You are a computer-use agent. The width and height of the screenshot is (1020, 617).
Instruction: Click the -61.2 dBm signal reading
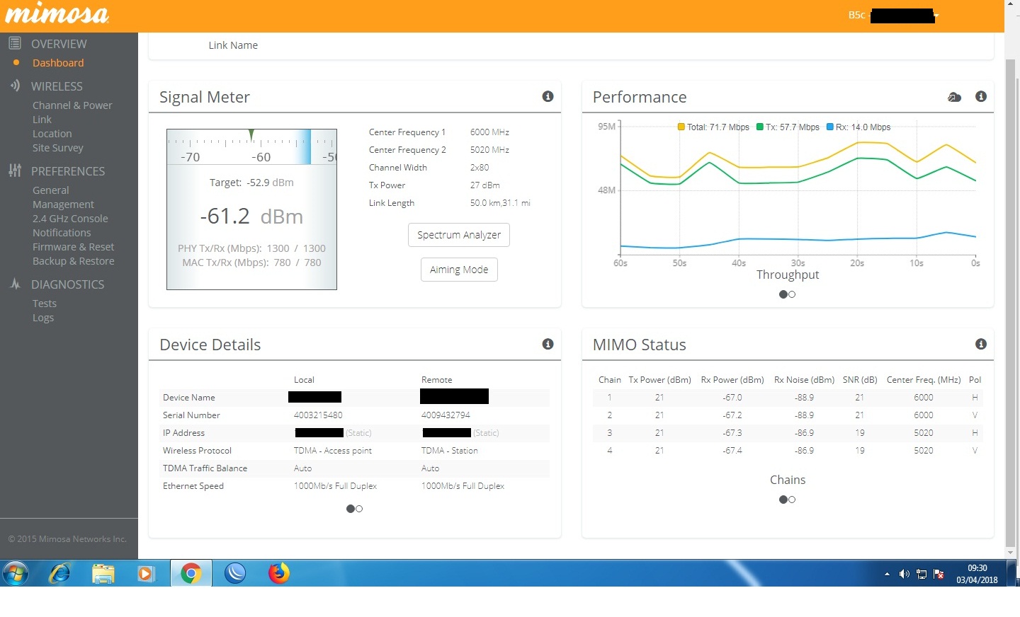(x=251, y=216)
